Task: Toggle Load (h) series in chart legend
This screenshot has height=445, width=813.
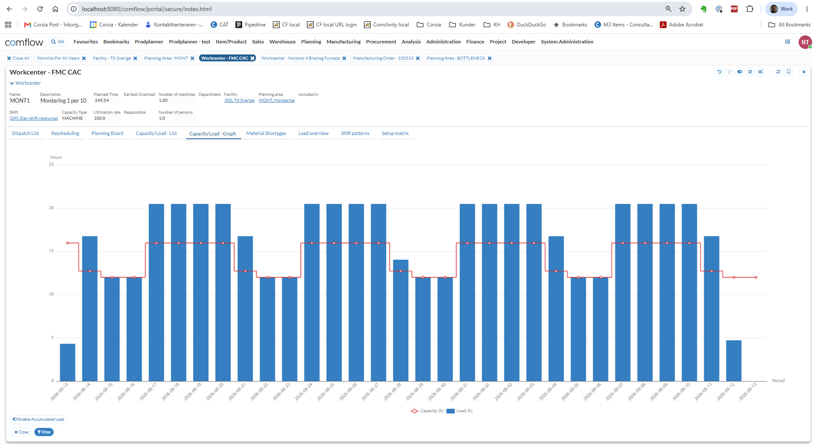Action: tap(460, 411)
